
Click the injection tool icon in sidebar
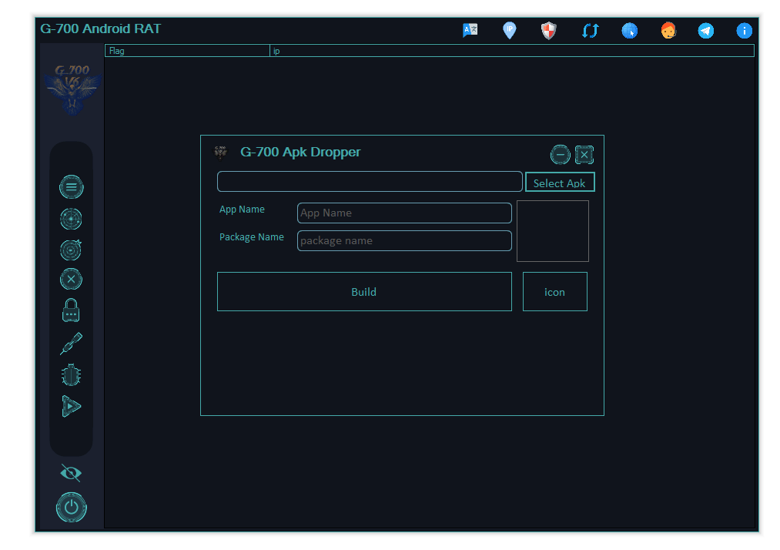[x=71, y=343]
